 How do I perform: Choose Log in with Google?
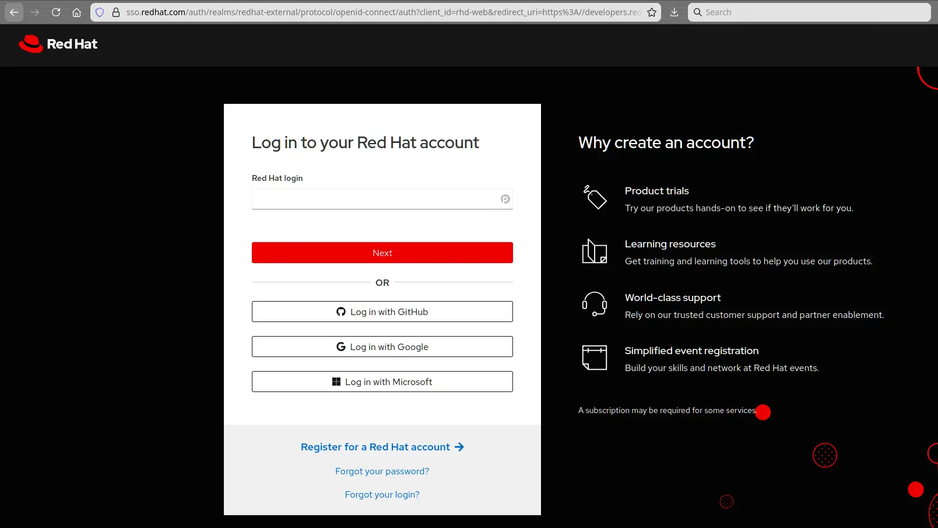[x=382, y=347]
